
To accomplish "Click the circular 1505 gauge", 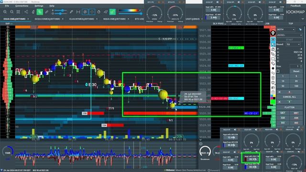I will click(x=8, y=152).
